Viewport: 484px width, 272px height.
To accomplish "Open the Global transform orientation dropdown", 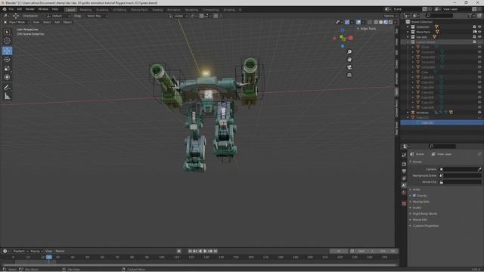I will (x=178, y=16).
